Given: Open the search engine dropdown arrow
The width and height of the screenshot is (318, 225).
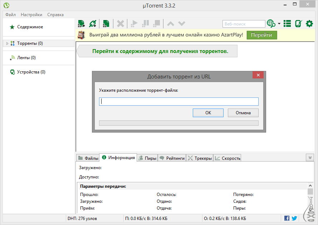Looking at the screenshot, I should (x=279, y=24).
